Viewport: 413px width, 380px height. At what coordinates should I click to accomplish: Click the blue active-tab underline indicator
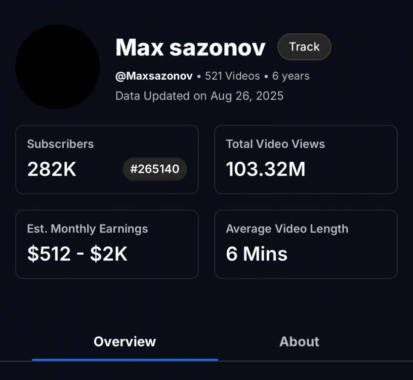coord(124,360)
